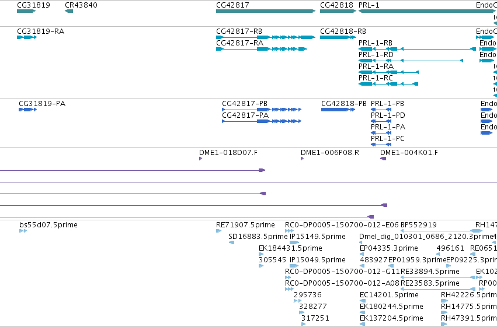Select RC0-DP0005-150700-012-A08 label
Image resolution: width=497 pixels, height=327 pixels.
tap(342, 283)
